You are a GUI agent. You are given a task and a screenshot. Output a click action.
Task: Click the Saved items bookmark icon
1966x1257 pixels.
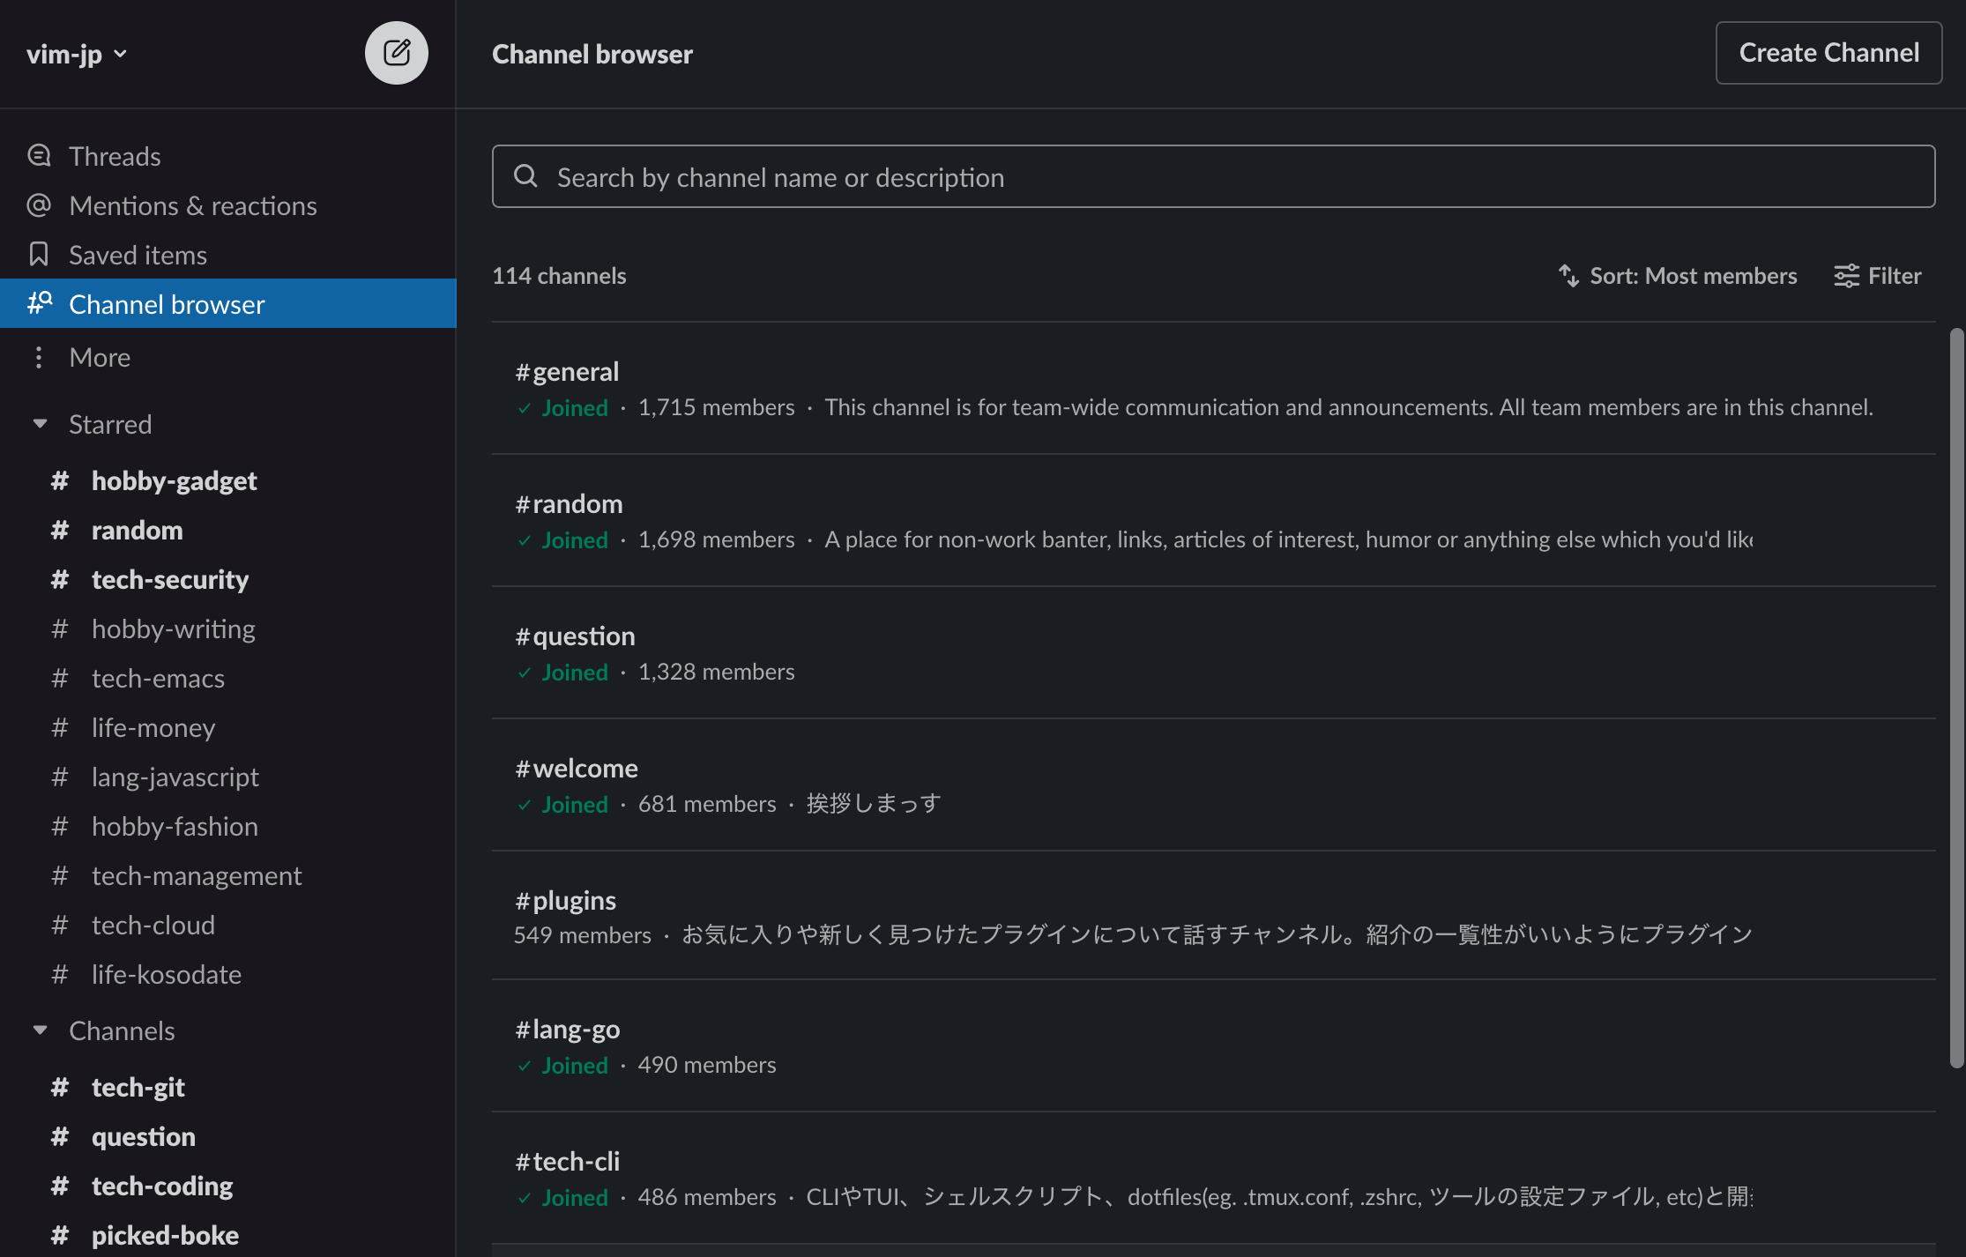pos(39,255)
